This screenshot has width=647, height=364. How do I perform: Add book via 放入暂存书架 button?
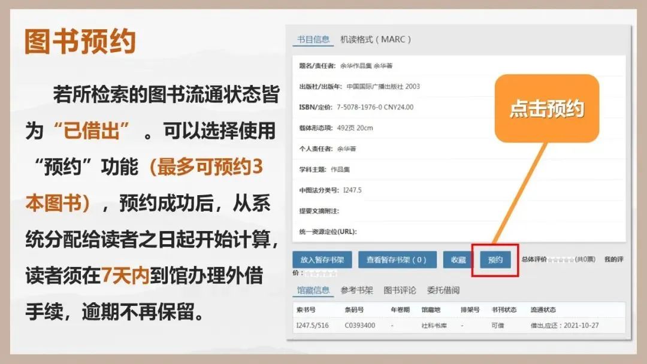322,260
